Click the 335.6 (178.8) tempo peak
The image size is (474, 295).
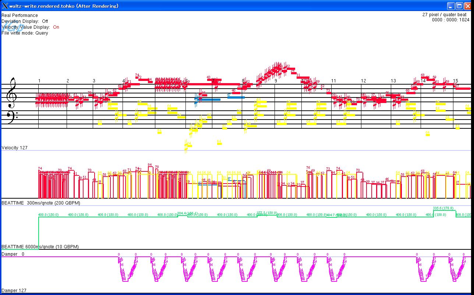[443, 208]
